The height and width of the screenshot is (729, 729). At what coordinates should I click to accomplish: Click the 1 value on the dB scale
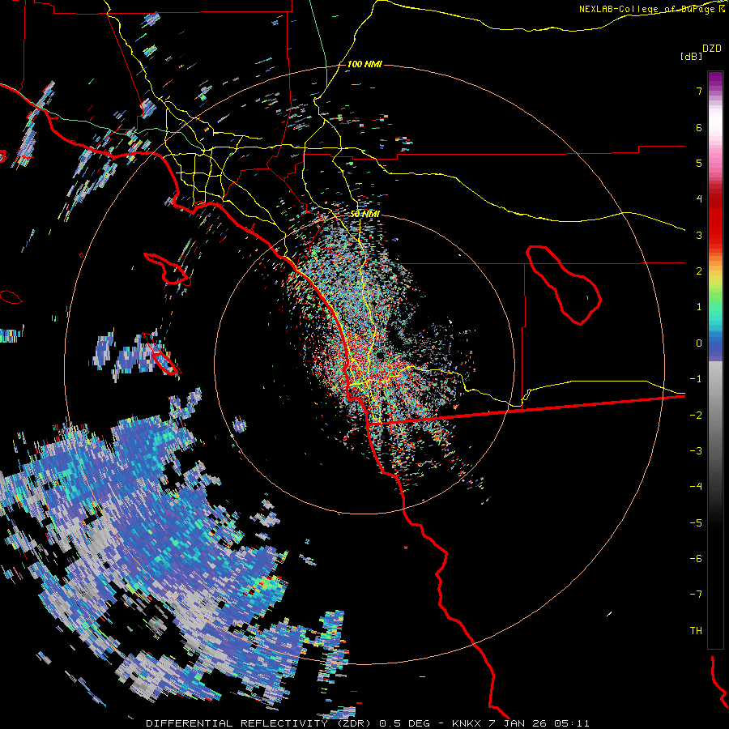tap(699, 307)
